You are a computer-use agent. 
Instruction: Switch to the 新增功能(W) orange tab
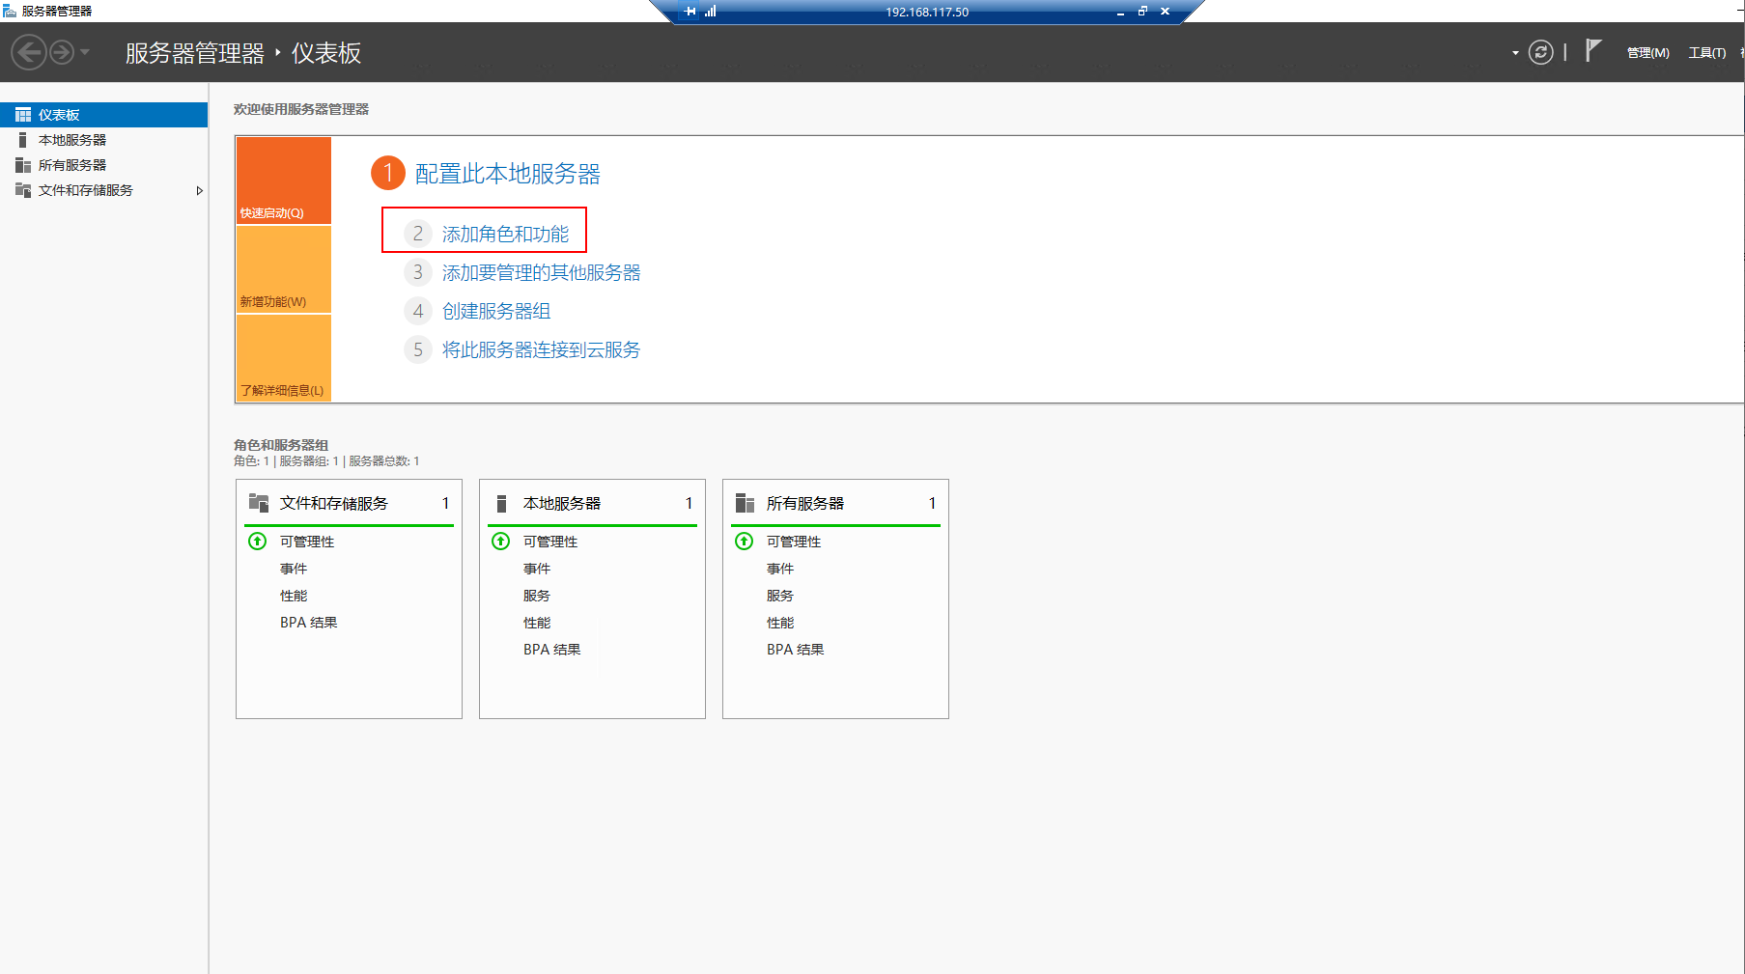point(284,270)
